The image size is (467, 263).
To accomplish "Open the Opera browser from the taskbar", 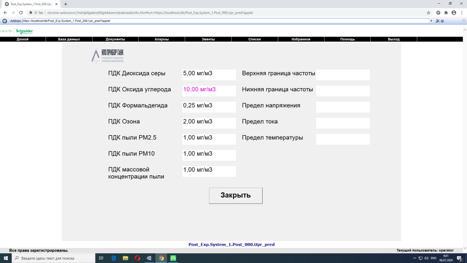I will (137, 258).
